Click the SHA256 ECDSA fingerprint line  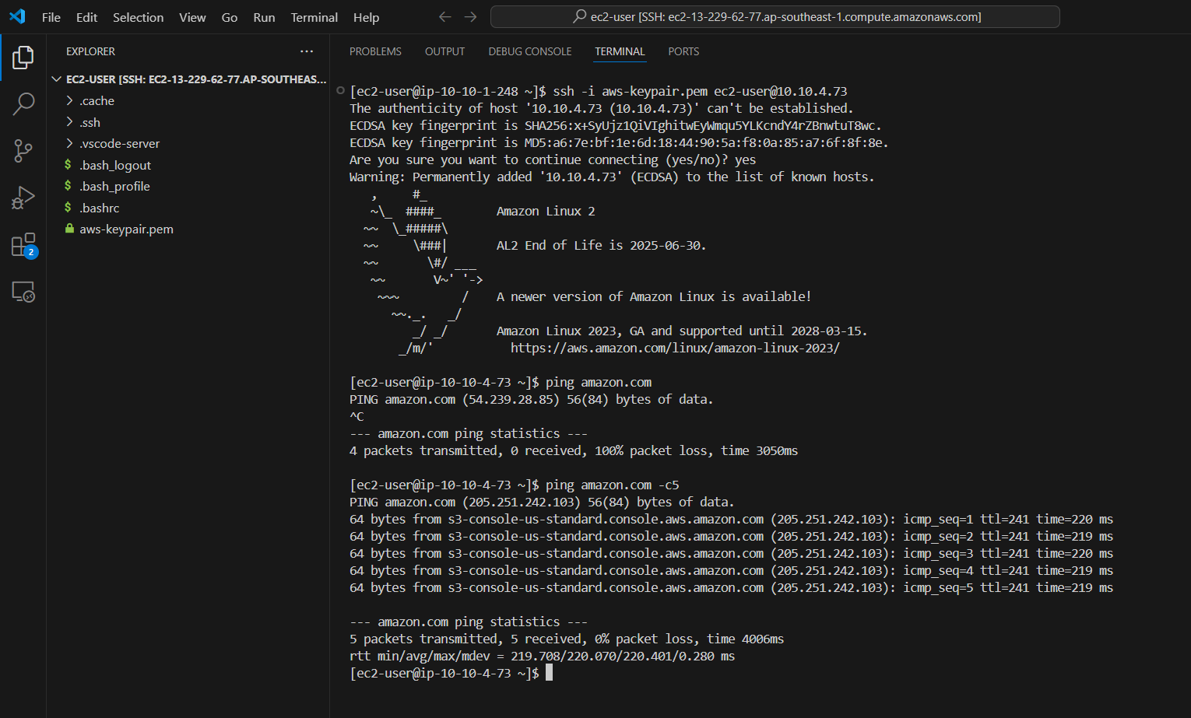tap(615, 125)
